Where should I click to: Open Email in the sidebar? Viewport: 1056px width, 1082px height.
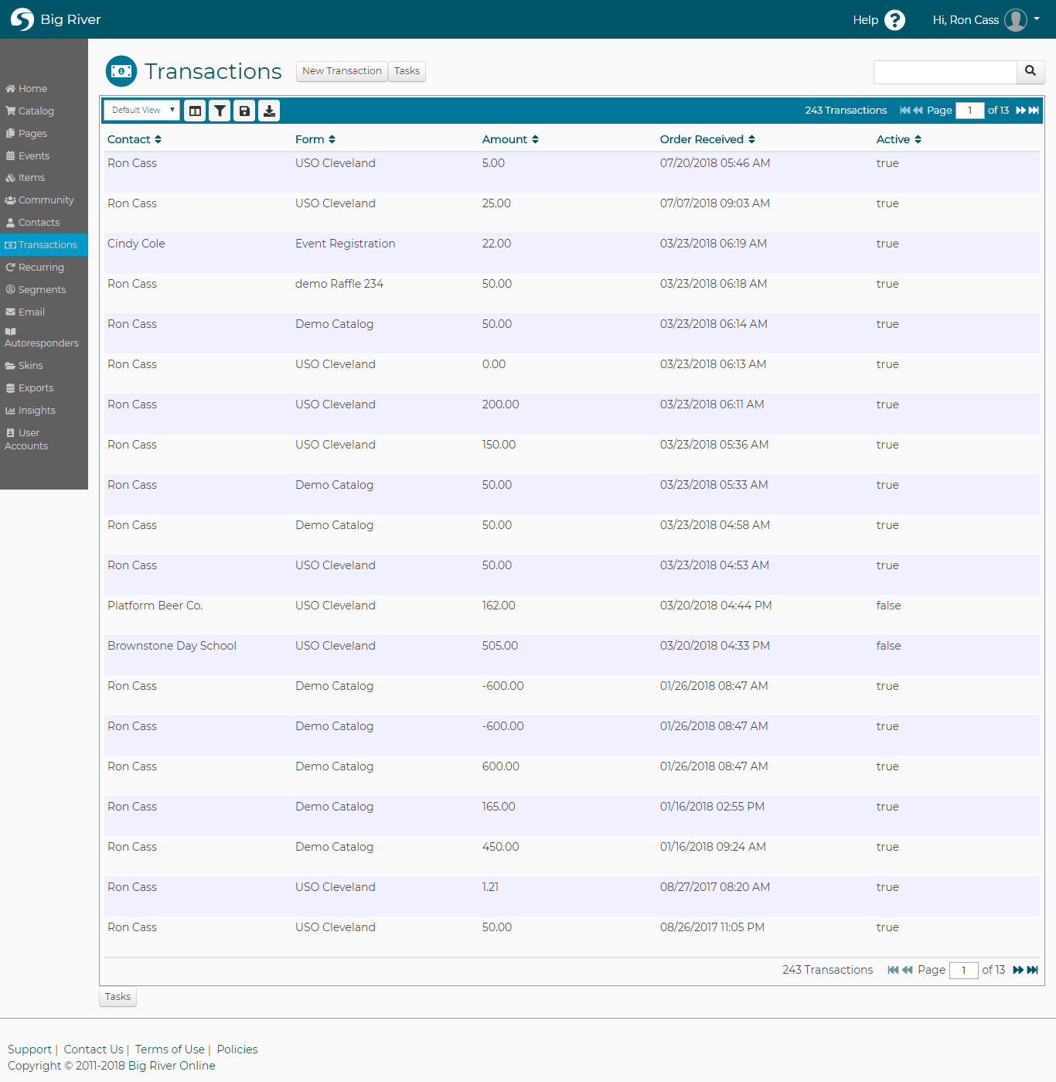tap(44, 312)
